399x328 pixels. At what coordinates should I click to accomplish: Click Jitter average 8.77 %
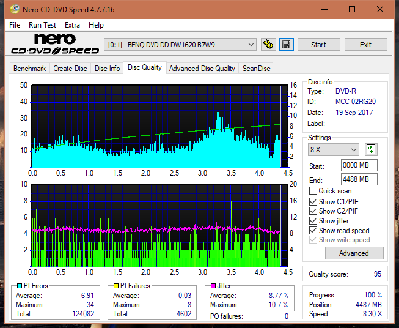click(x=279, y=296)
